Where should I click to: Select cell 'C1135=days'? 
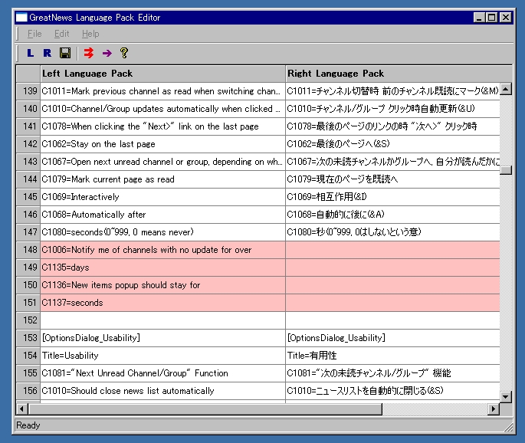[162, 267]
